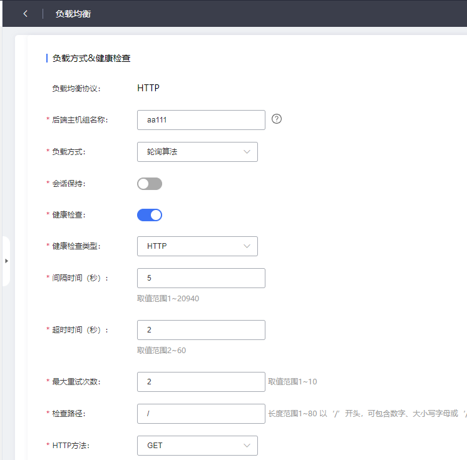Click the 负载均衡 header title

click(x=73, y=14)
